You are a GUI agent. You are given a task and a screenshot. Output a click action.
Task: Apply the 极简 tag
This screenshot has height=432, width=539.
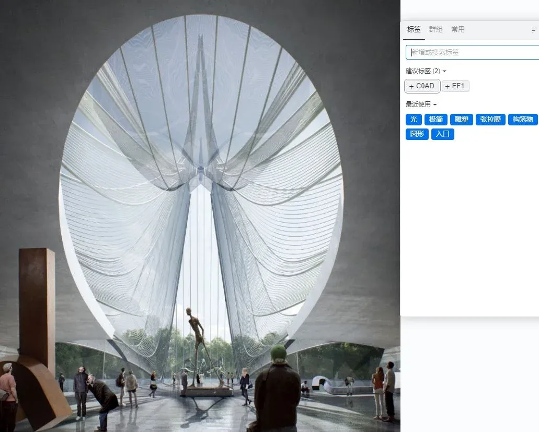[436, 120]
